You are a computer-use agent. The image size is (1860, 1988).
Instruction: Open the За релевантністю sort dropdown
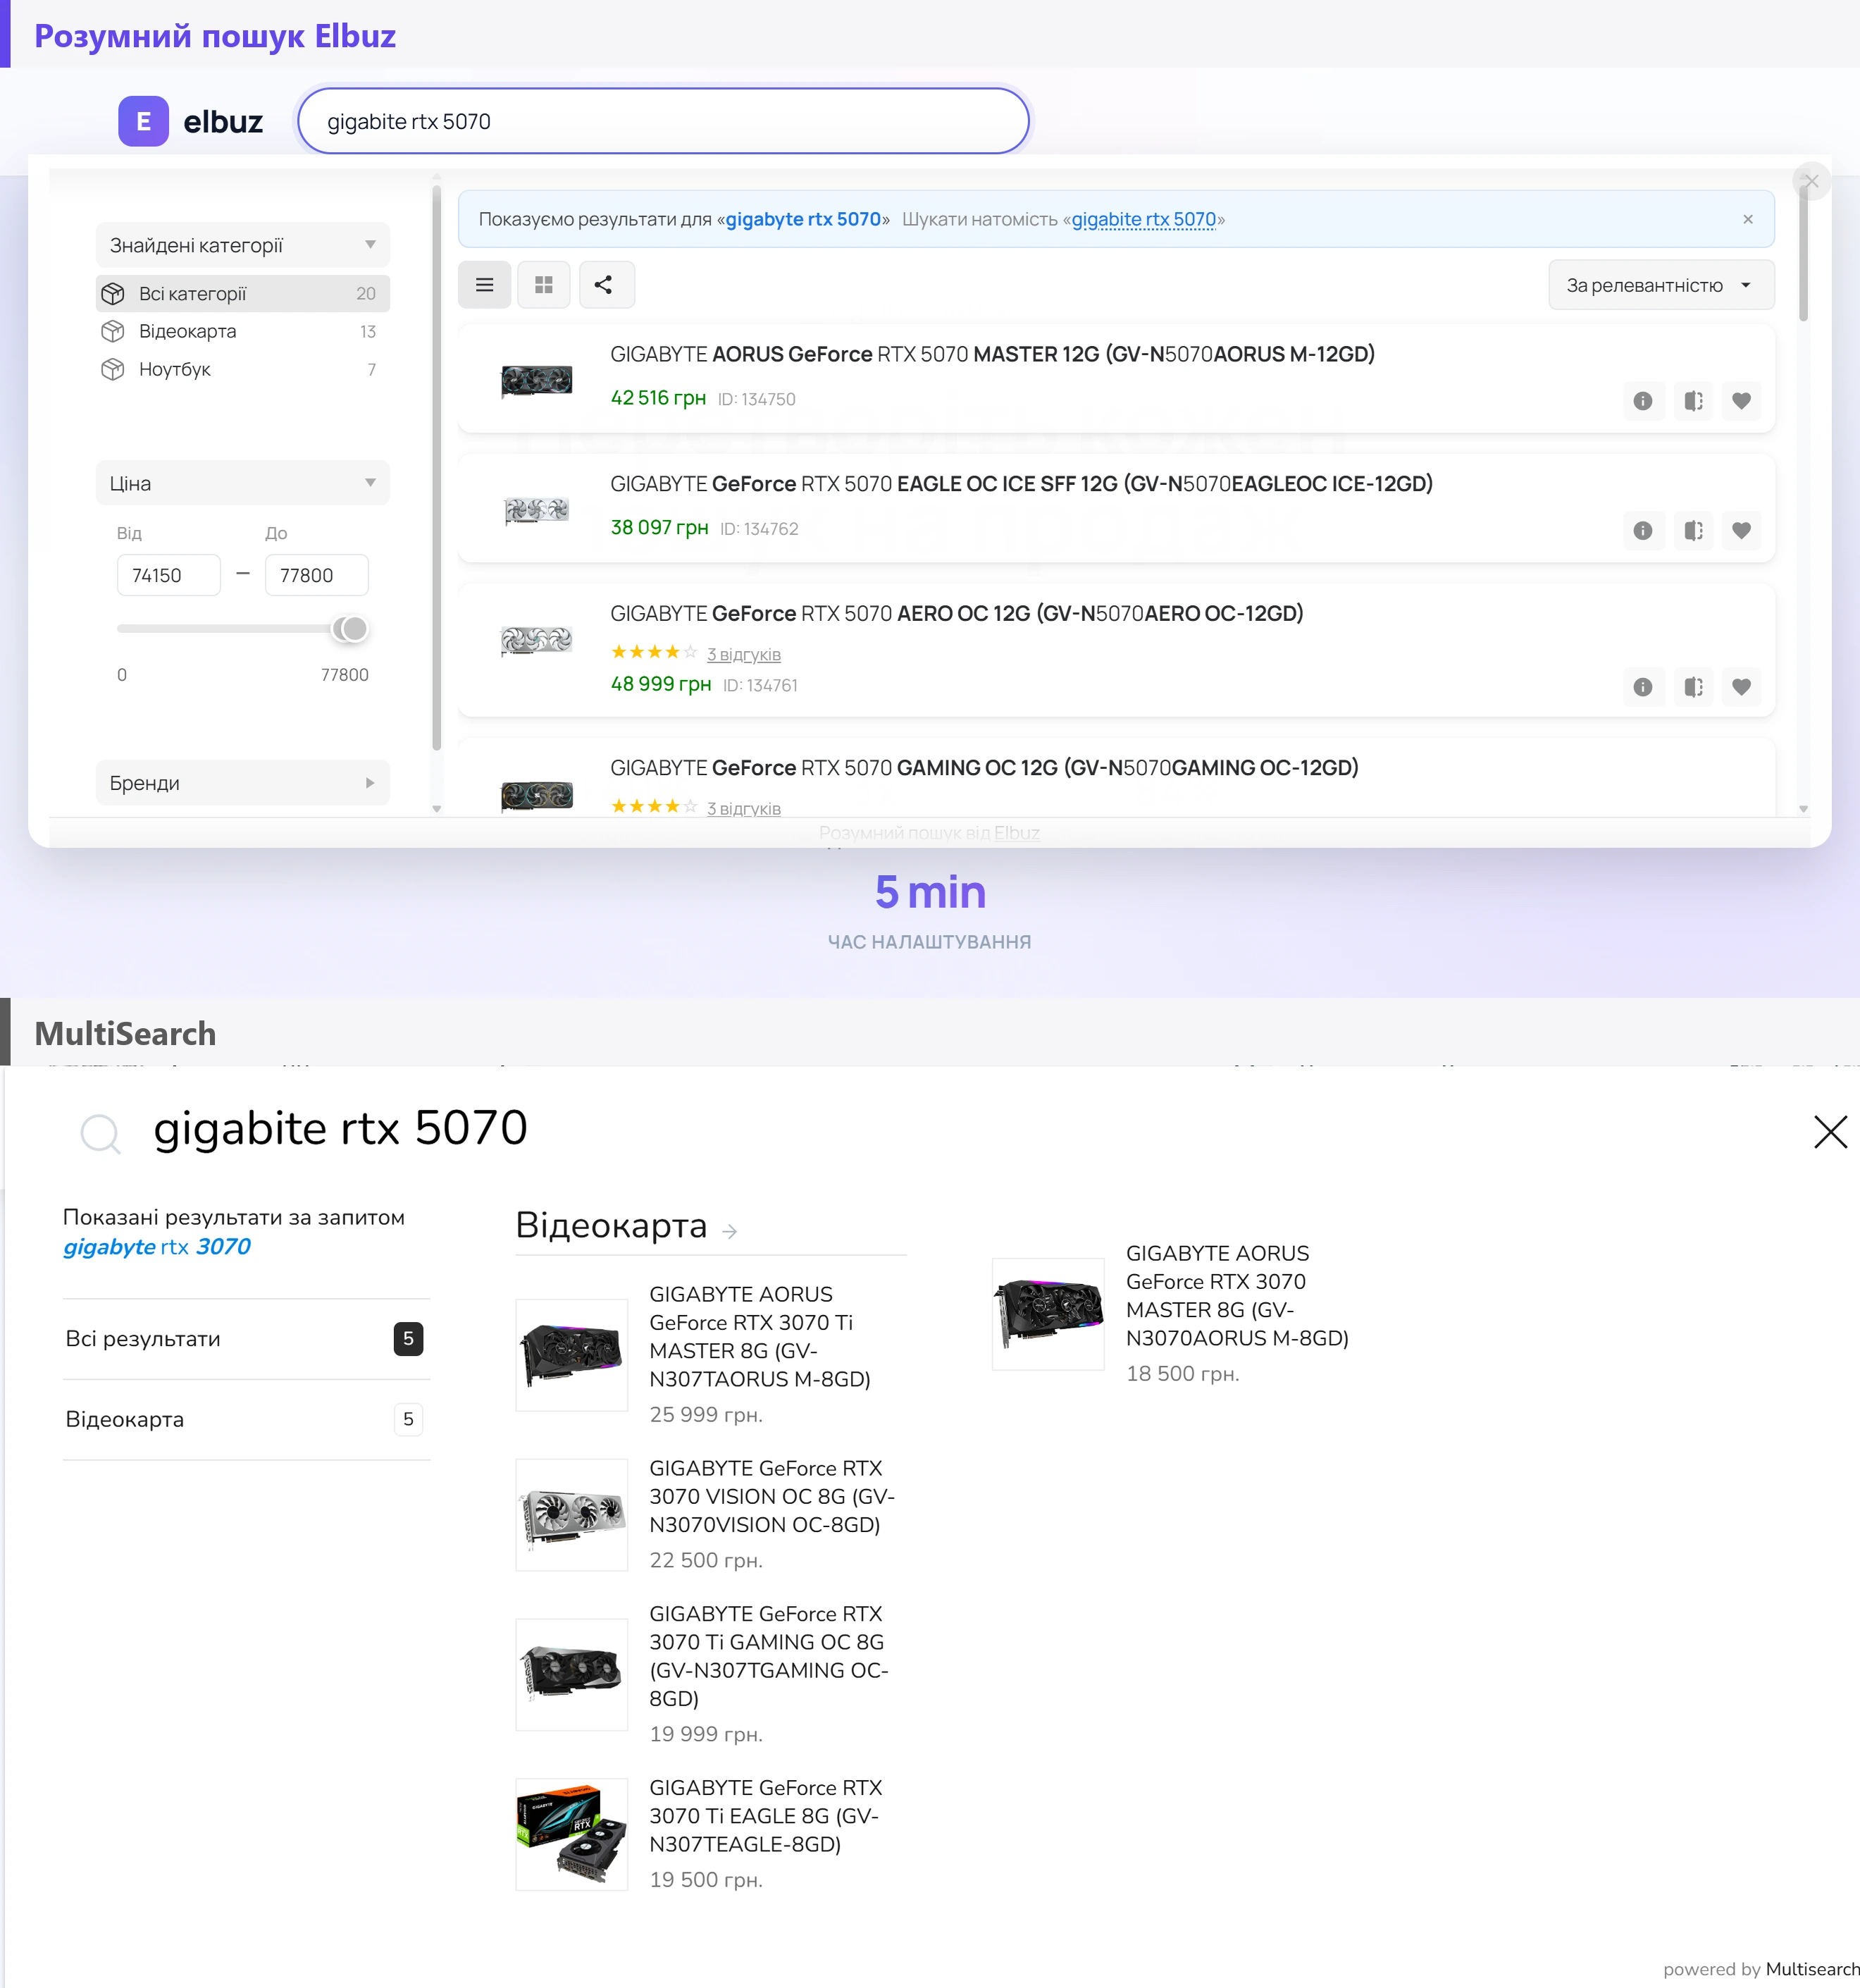tap(1661, 285)
